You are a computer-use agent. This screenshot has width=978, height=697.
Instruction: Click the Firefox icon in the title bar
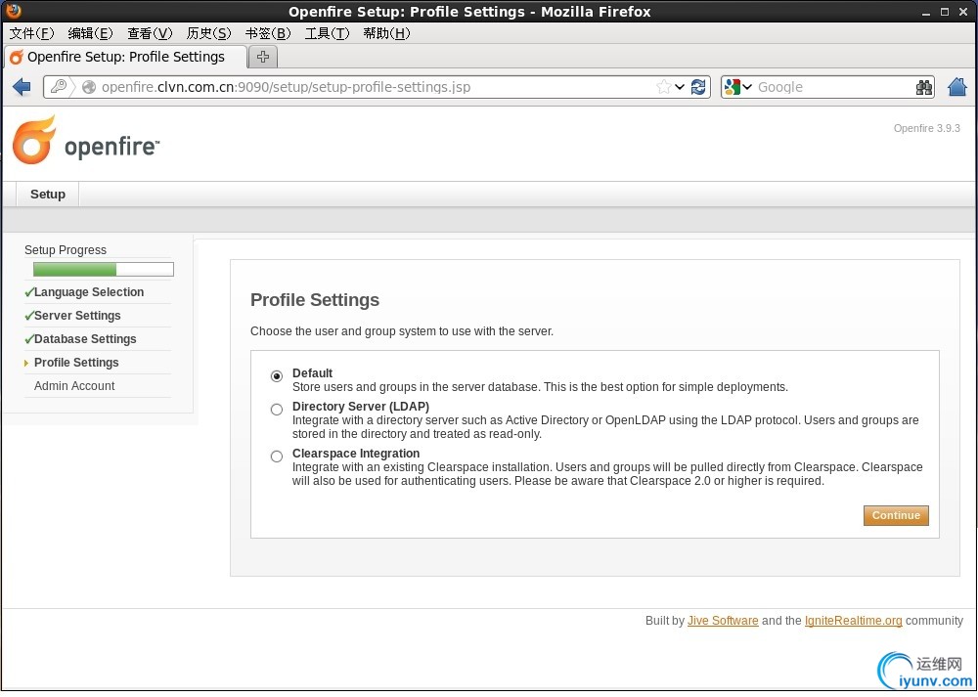pos(13,11)
